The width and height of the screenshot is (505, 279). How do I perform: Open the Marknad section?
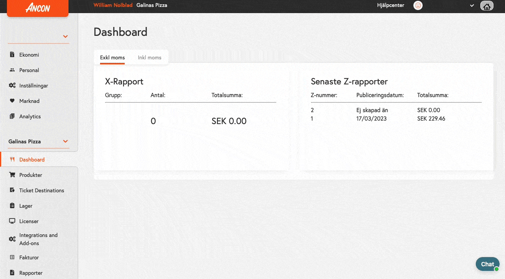coord(30,101)
